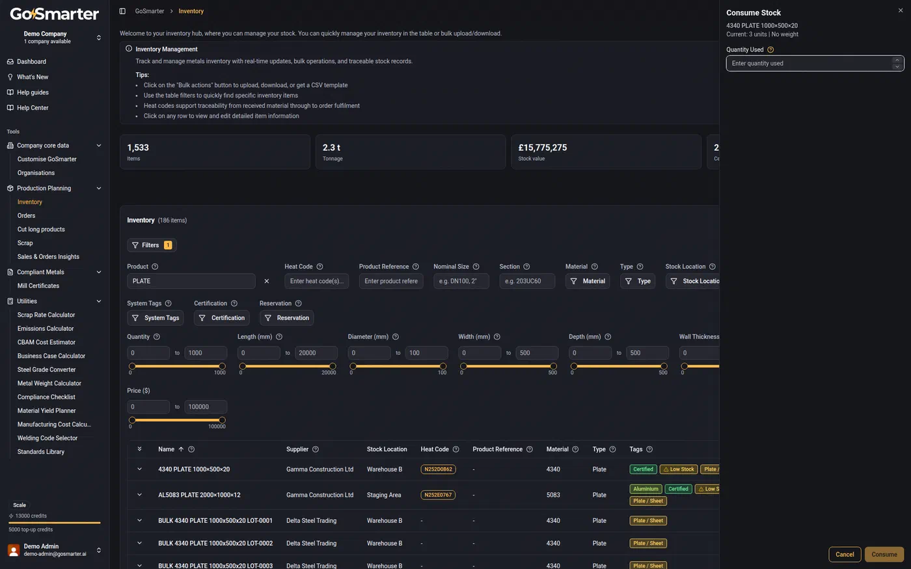Click the Diameter (mm) help icon
This screenshot has width=911, height=569.
[395, 337]
